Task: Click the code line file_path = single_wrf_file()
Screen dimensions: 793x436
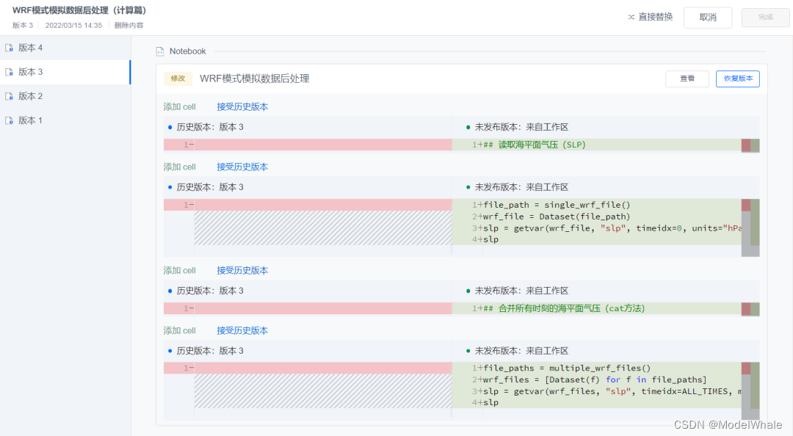Action: click(x=557, y=205)
